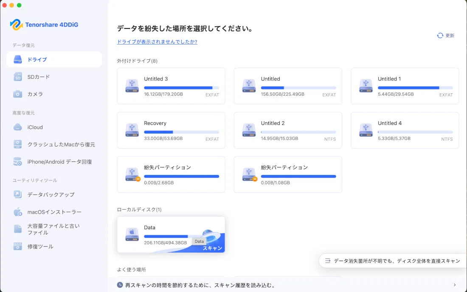
Task: Click the Data local disk Apple icon
Action: click(x=132, y=234)
